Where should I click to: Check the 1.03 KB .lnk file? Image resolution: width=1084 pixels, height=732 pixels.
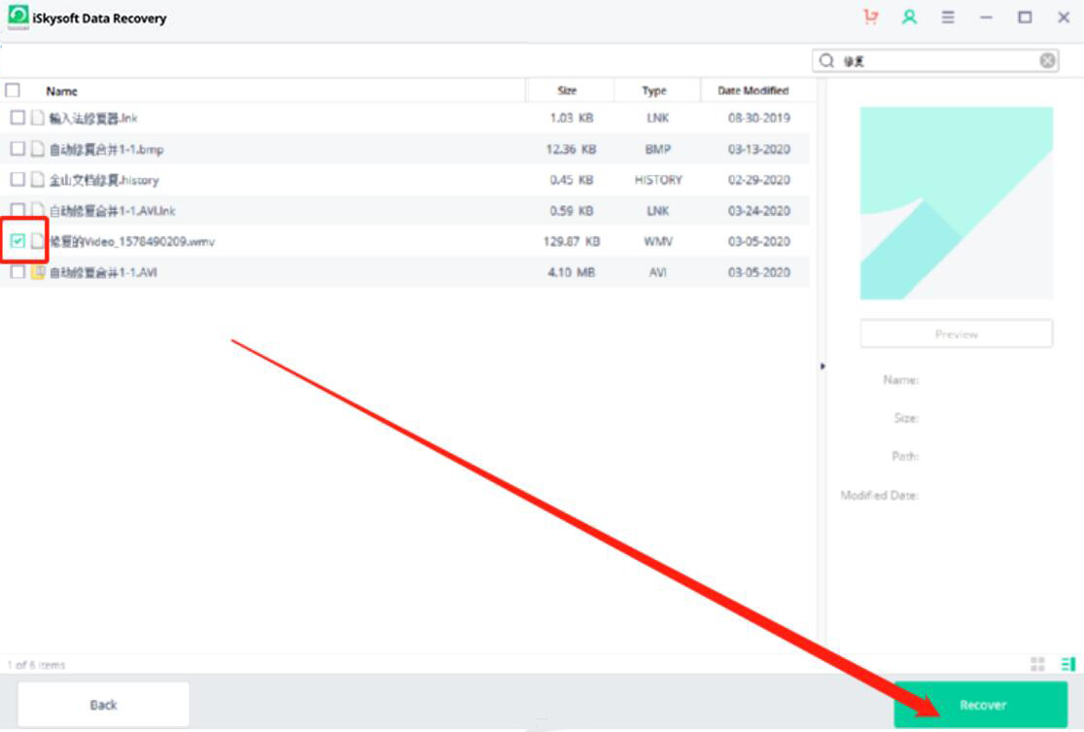[17, 118]
